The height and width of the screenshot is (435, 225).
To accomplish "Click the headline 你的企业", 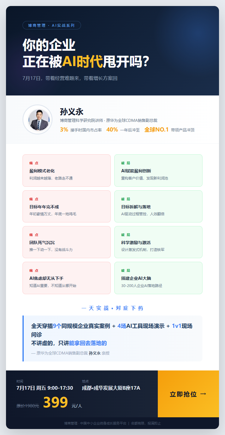I will coord(49,45).
